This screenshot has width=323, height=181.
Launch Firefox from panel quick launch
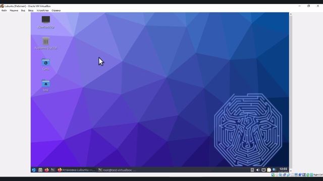(x=46, y=170)
